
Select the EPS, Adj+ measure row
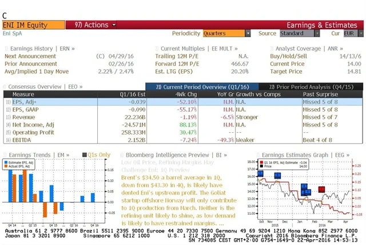(23, 101)
